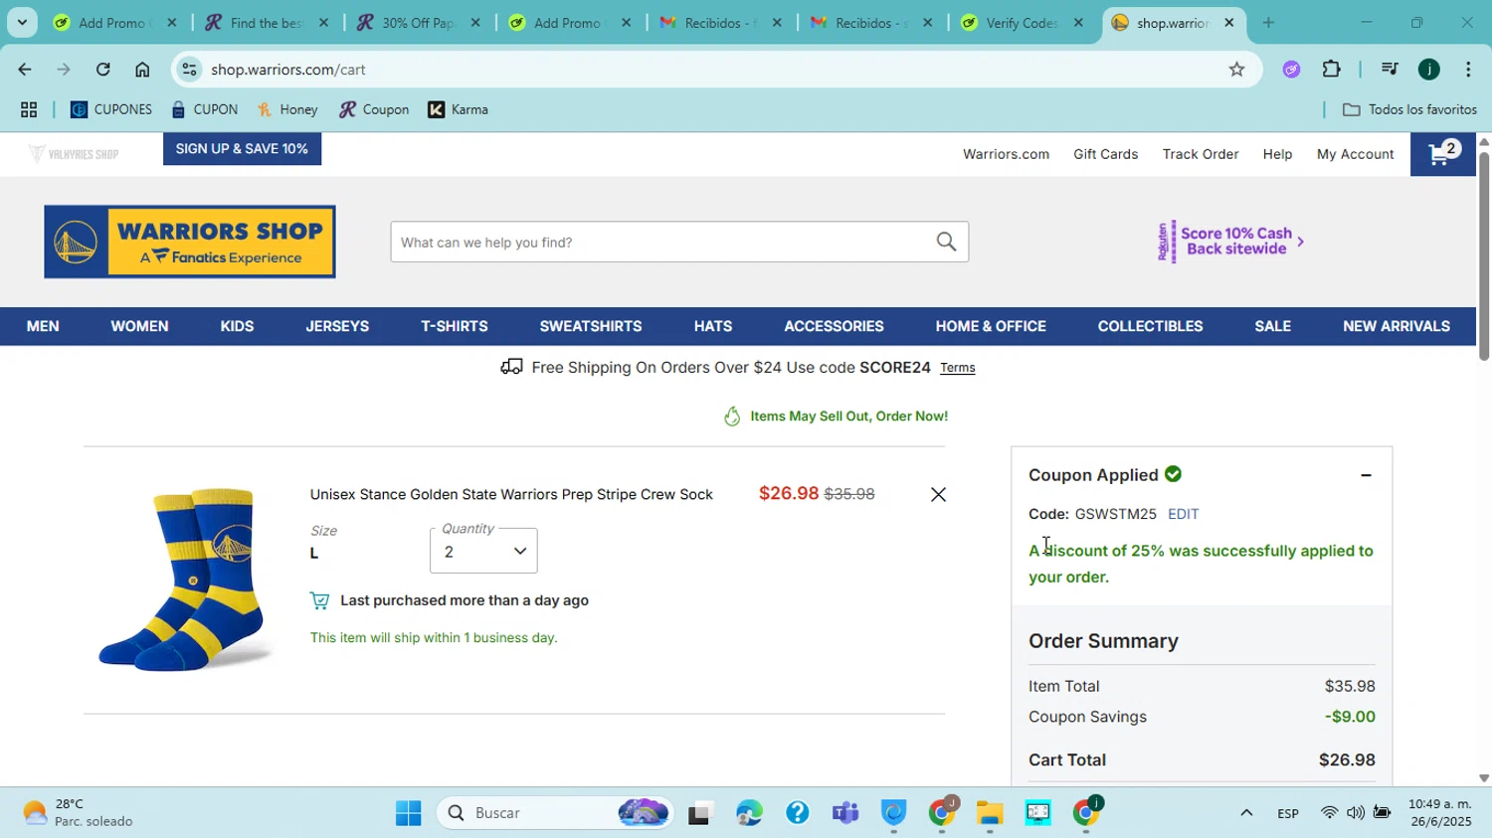
Task: Open the SWEATSHIRTS menu
Action: pos(591,326)
